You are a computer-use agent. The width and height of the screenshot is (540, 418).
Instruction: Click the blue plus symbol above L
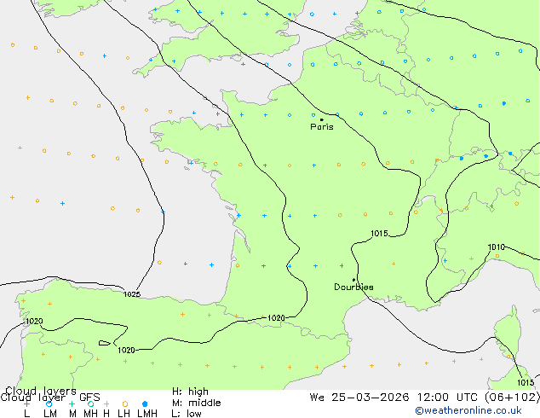[26, 403]
